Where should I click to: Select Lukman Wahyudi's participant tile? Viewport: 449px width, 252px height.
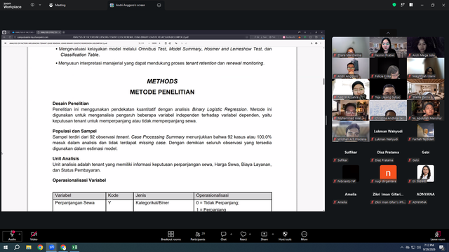388,131
